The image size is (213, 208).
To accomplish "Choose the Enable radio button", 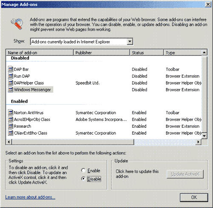I will coord(83,170).
